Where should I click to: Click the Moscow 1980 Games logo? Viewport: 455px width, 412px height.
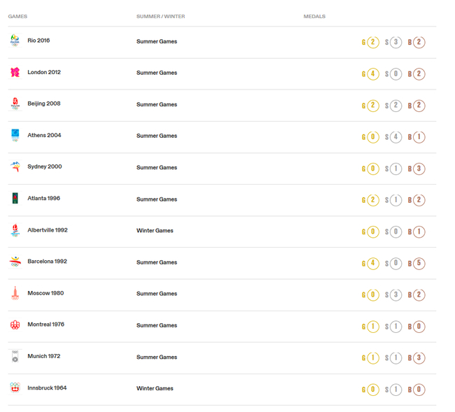pyautogui.click(x=15, y=294)
